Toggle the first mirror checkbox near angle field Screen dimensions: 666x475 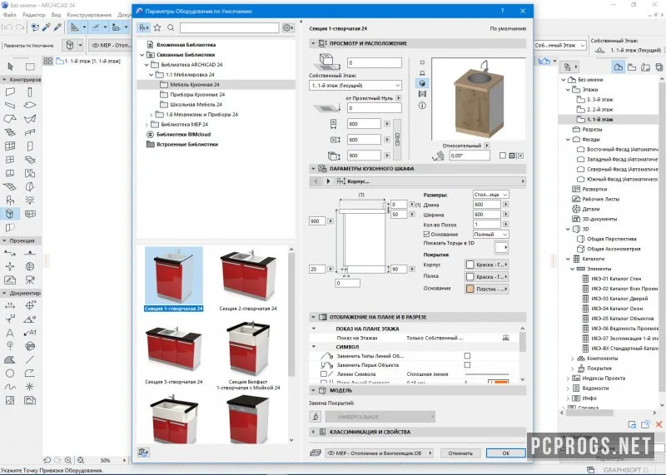pos(503,156)
